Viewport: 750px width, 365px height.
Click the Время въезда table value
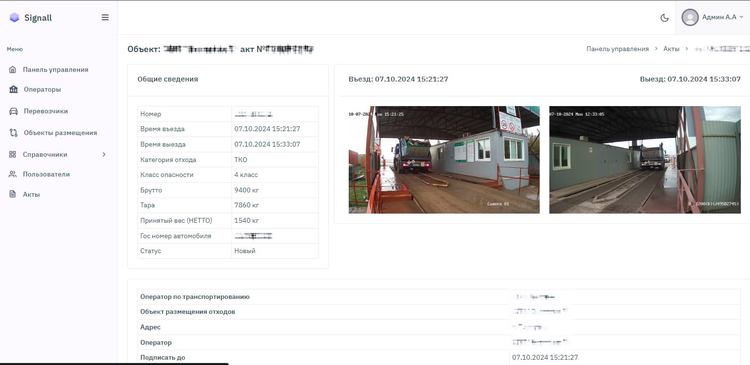(267, 129)
